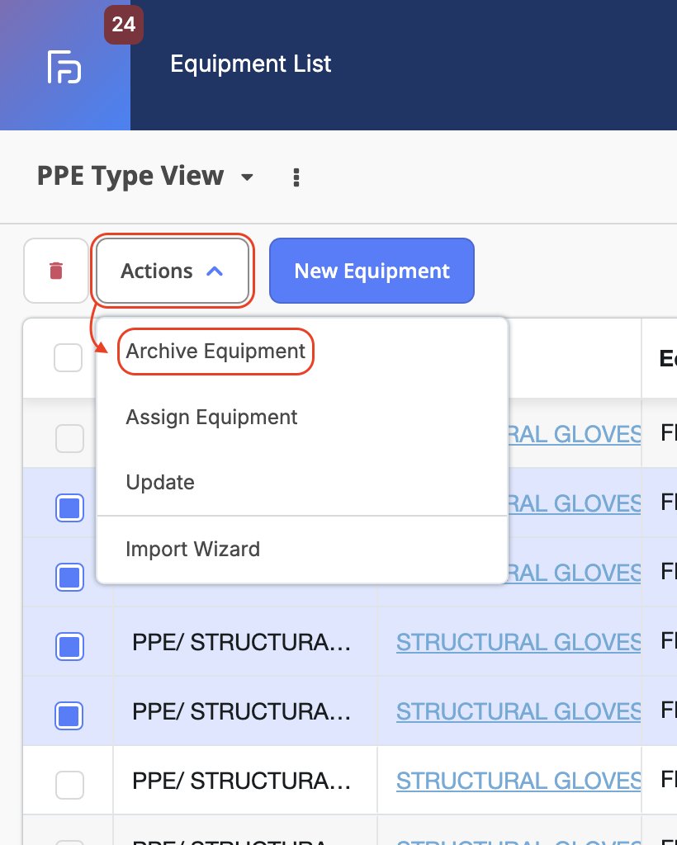
Task: Uncheck the second selected row checkbox
Action: [x=69, y=577]
